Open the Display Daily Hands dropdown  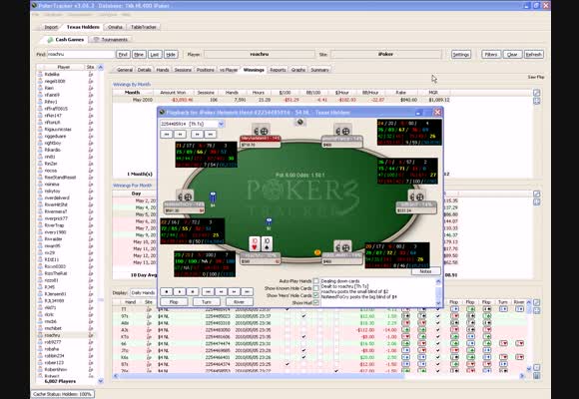coord(143,292)
